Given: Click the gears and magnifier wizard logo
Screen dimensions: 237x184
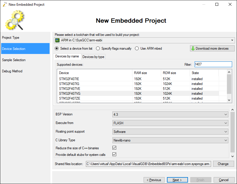Looking at the screenshot, I should click(x=15, y=20).
